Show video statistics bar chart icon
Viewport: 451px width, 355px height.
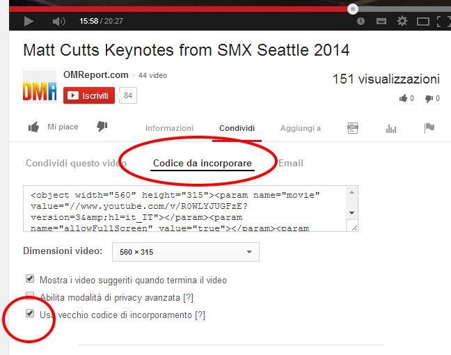click(x=391, y=129)
